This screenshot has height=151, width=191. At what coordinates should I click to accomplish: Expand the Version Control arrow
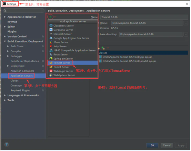click(x=5, y=37)
